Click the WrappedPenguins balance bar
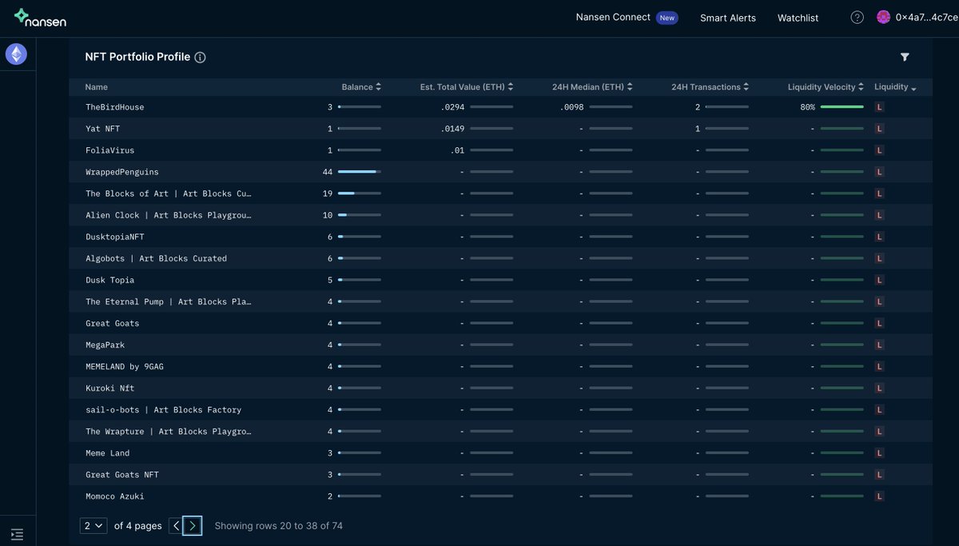The height and width of the screenshot is (546, 959). [x=359, y=172]
